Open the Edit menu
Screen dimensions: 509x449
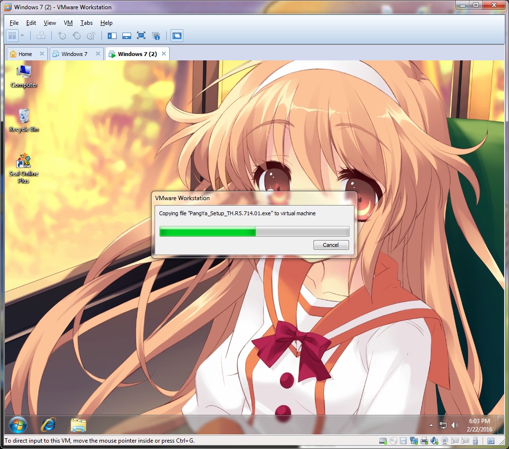click(x=31, y=23)
